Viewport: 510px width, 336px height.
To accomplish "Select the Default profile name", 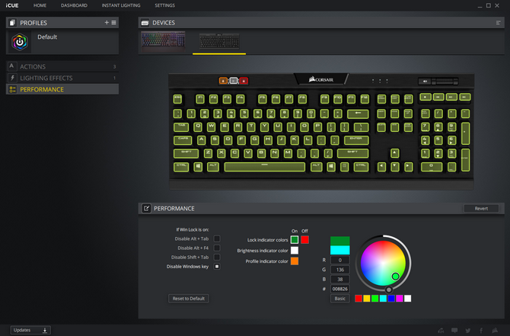I will coord(47,37).
